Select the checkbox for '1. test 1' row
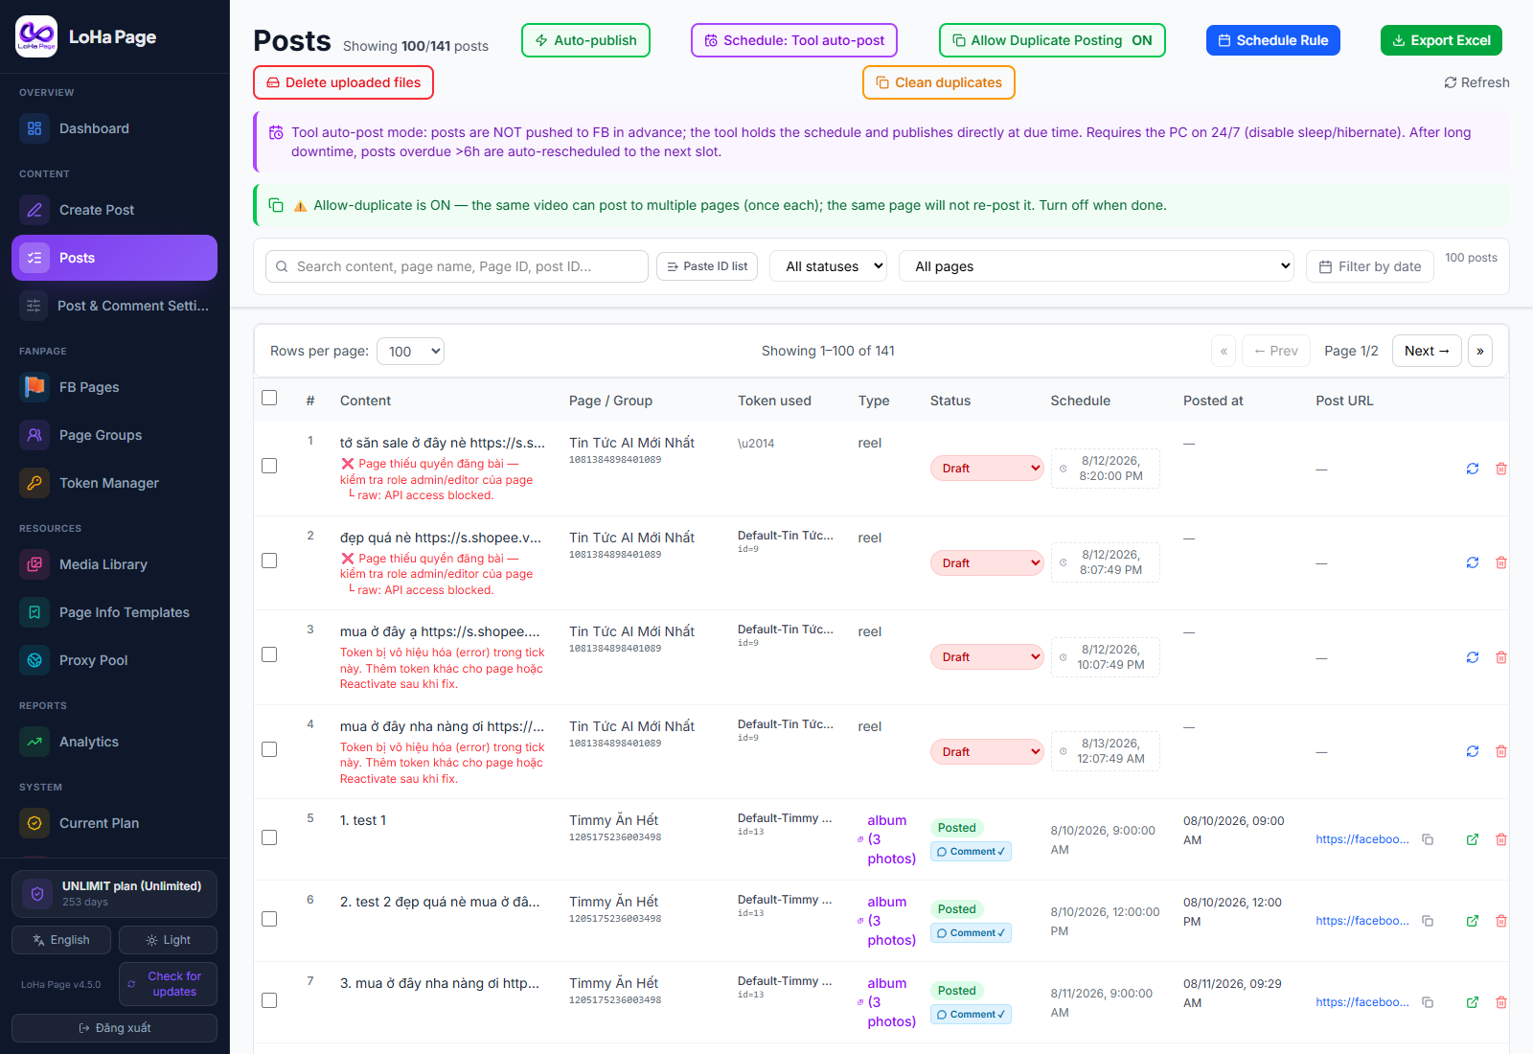Image resolution: width=1533 pixels, height=1054 pixels. tap(269, 837)
